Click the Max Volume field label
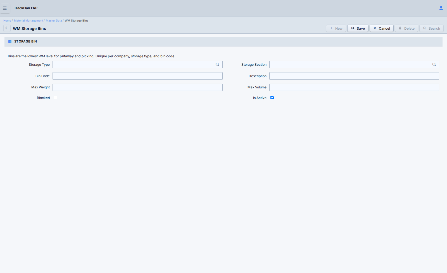The width and height of the screenshot is (447, 273). (x=257, y=87)
